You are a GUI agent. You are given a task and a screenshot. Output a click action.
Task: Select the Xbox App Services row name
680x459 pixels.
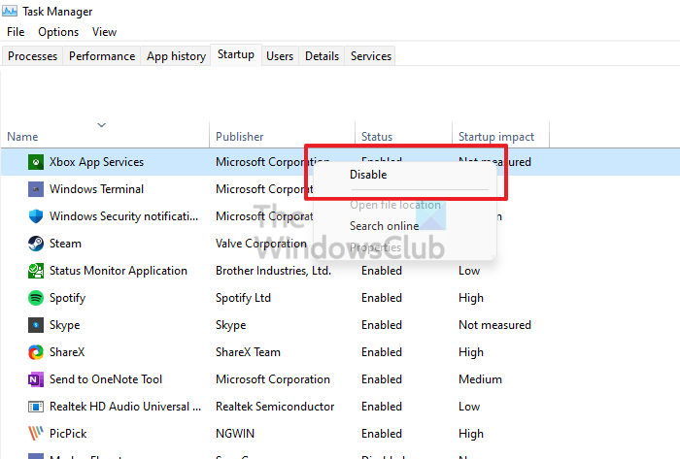coord(96,162)
